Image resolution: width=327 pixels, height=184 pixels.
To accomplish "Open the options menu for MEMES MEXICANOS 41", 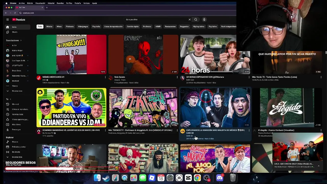I will coord(105,77).
